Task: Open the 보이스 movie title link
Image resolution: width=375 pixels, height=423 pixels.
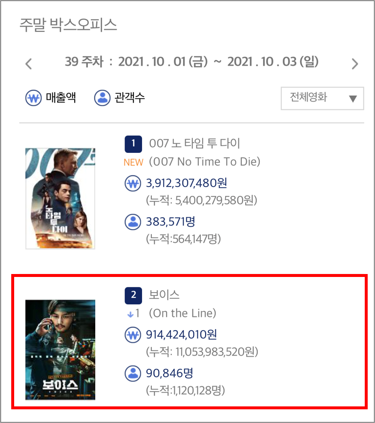Action: coord(164,295)
